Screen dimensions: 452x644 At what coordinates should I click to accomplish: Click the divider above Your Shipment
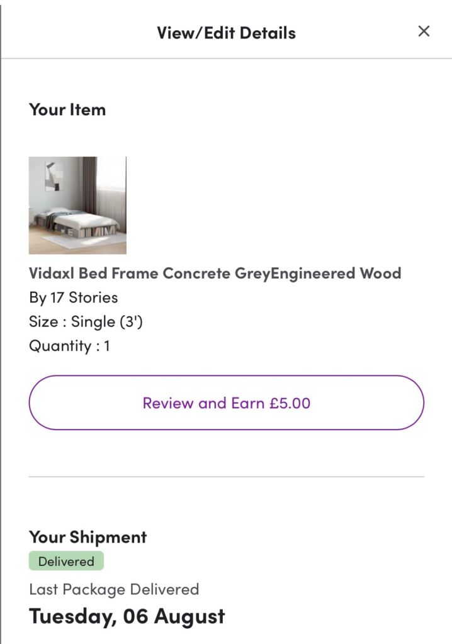[226, 477]
